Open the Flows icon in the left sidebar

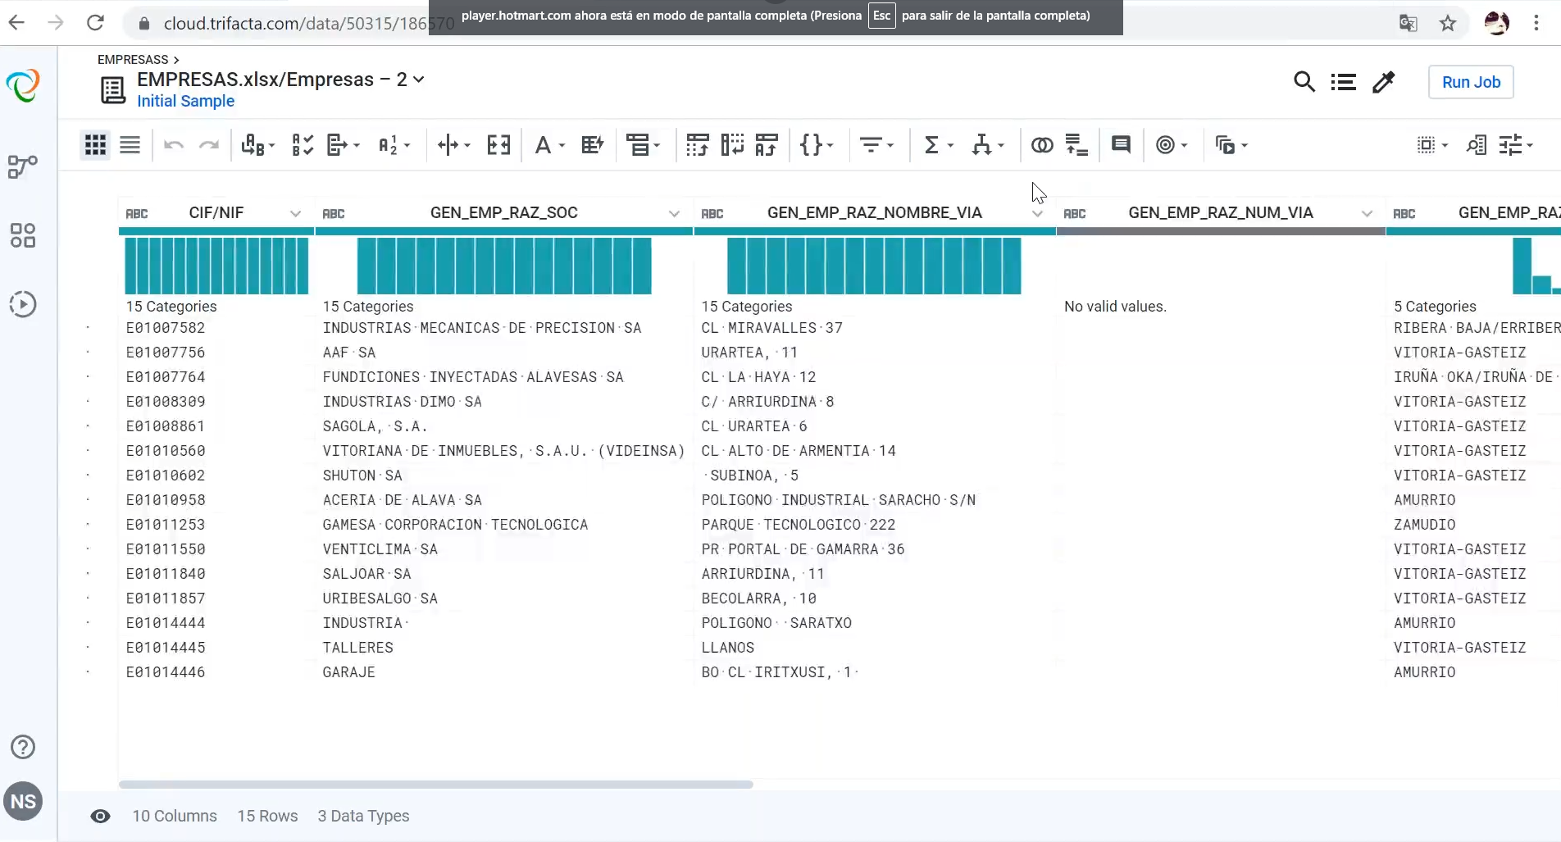[x=22, y=166]
